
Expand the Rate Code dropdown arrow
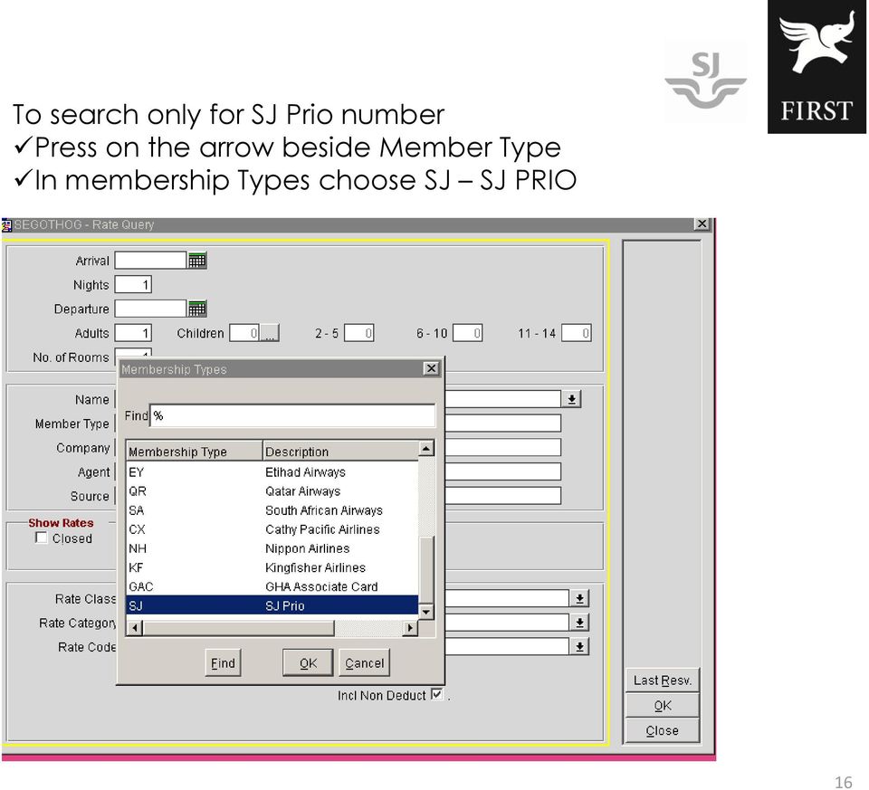[579, 646]
